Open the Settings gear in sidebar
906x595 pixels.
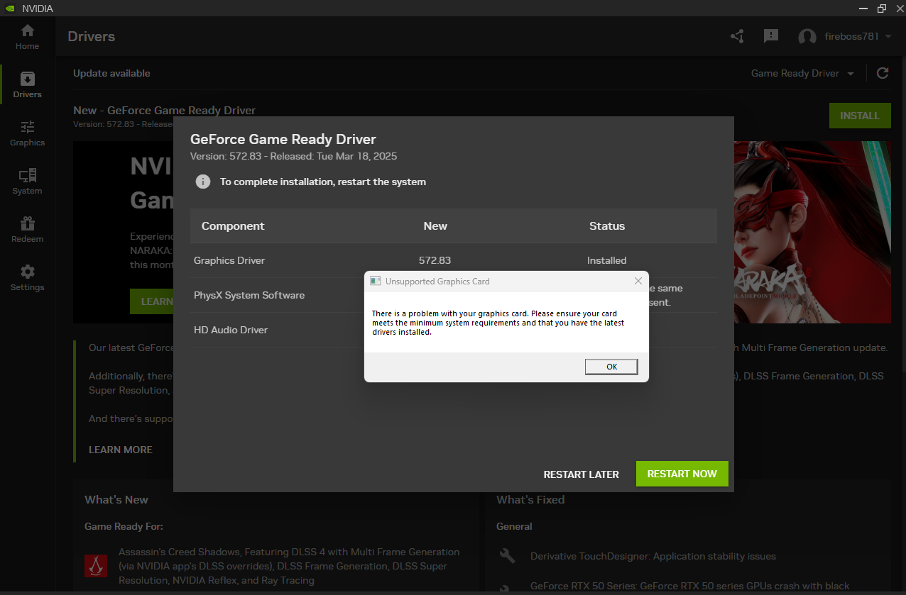click(x=27, y=278)
